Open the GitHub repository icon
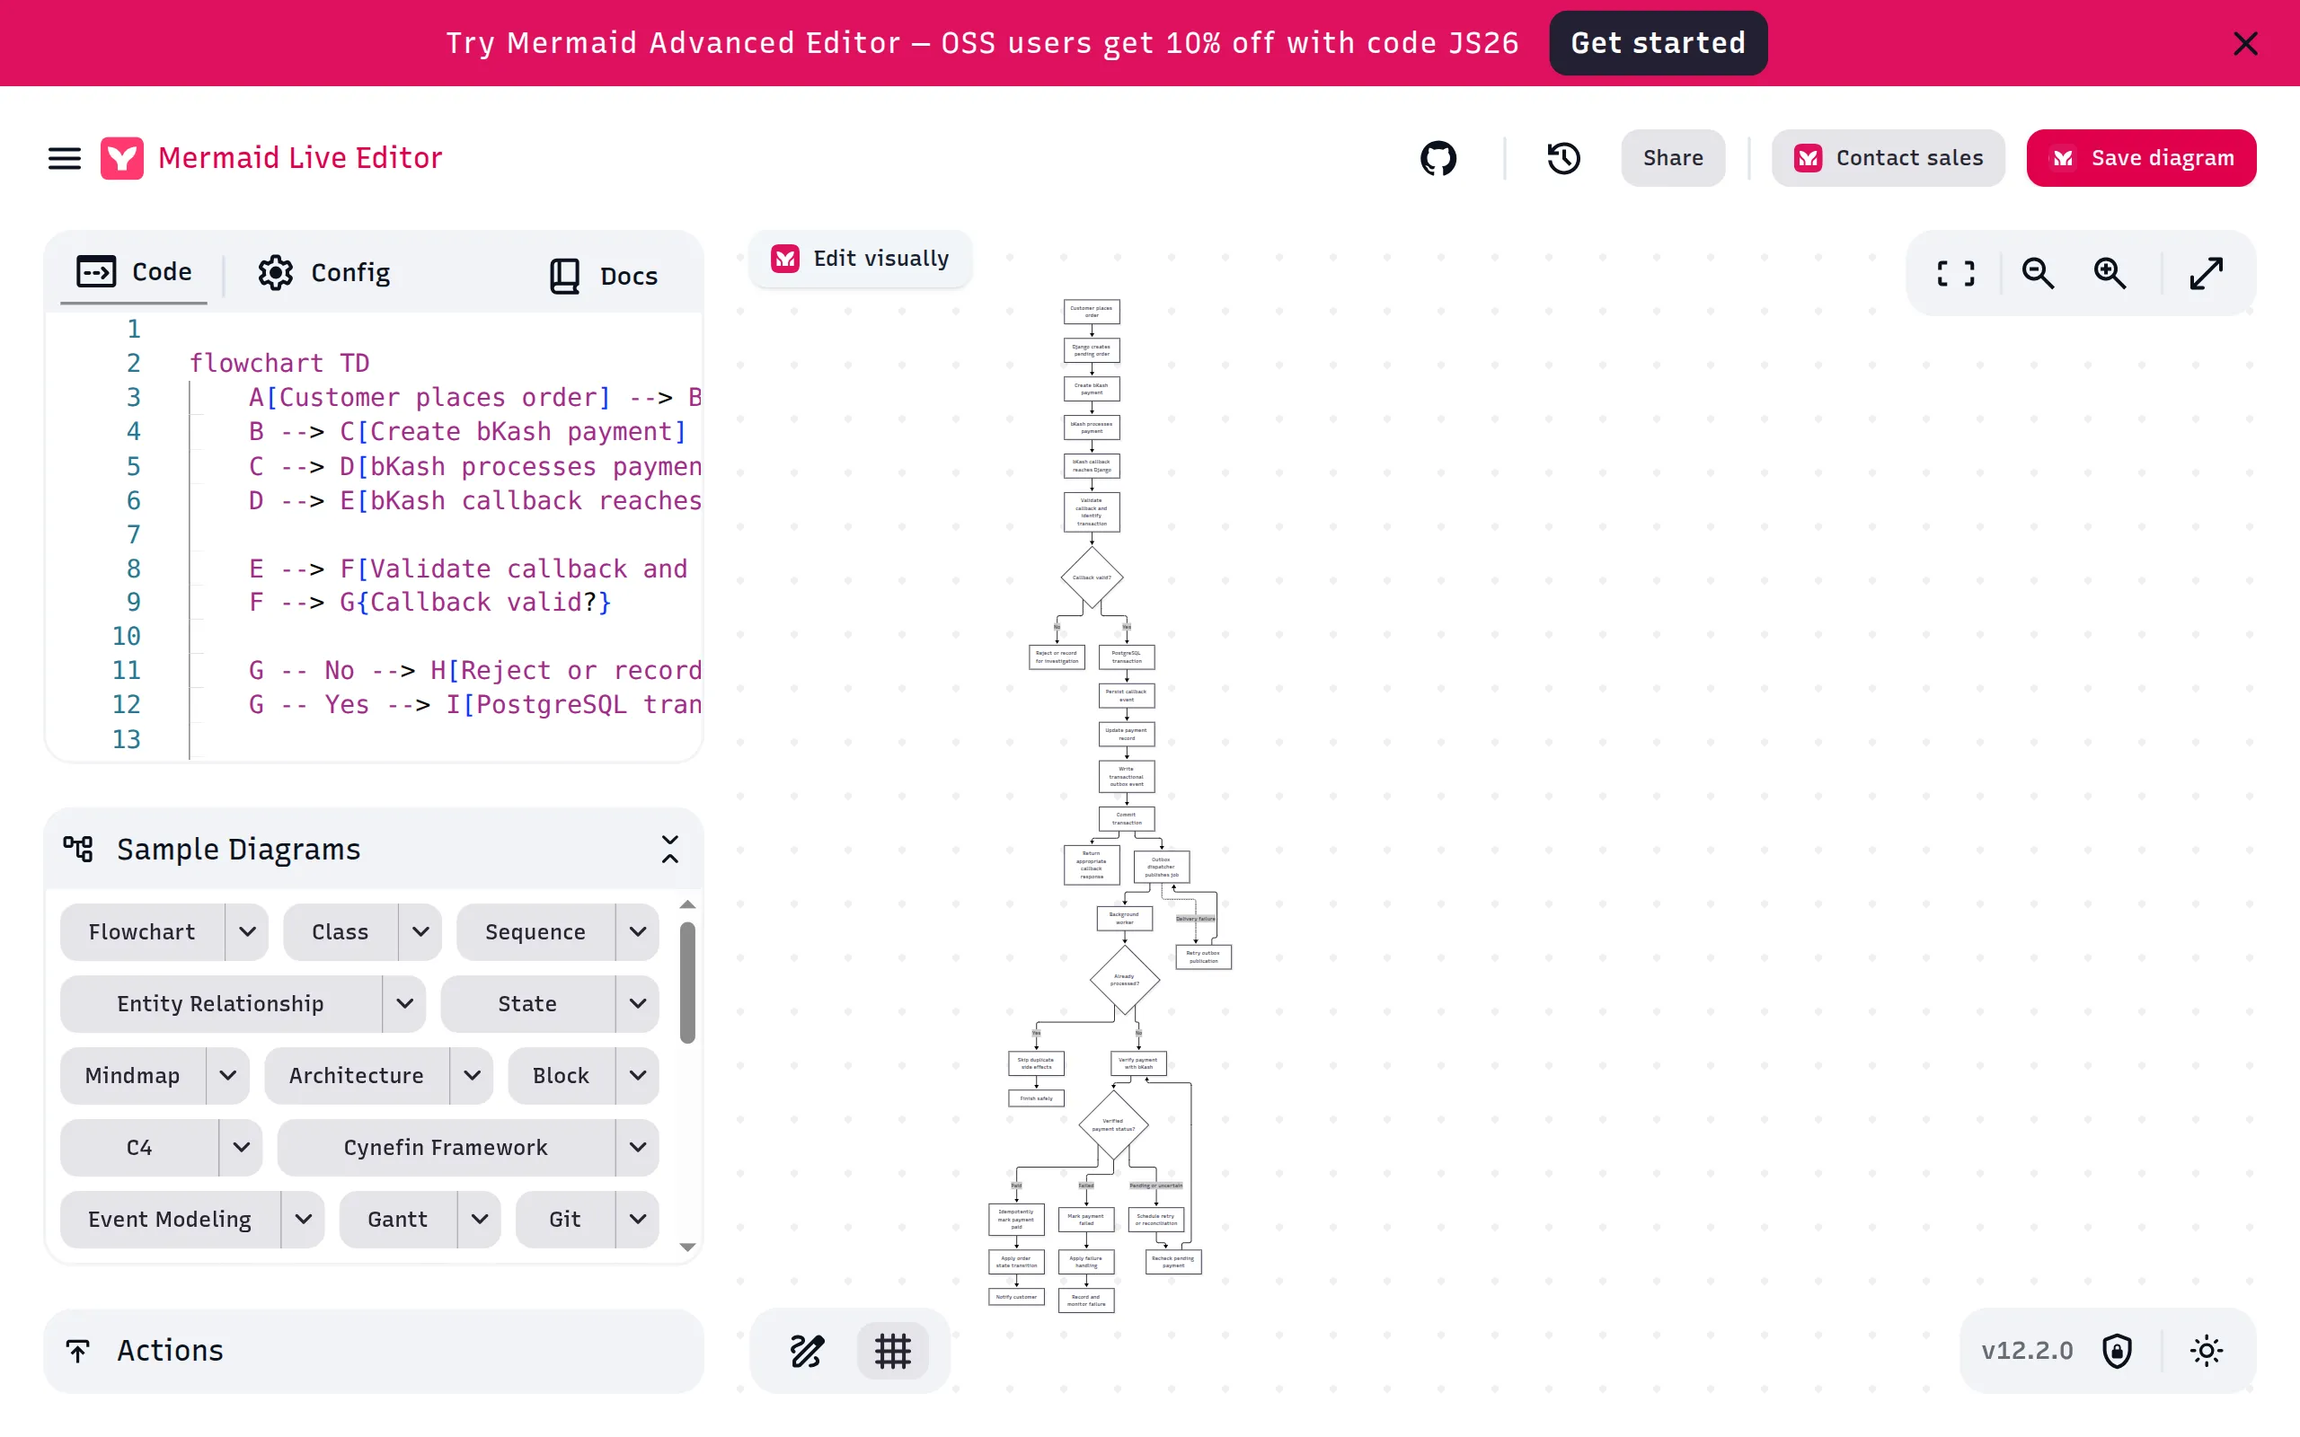The width and height of the screenshot is (2300, 1437). tap(1438, 158)
